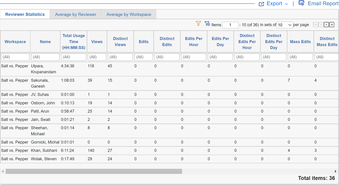
Task: Click the Items start number field
Action: pyautogui.click(x=230, y=25)
